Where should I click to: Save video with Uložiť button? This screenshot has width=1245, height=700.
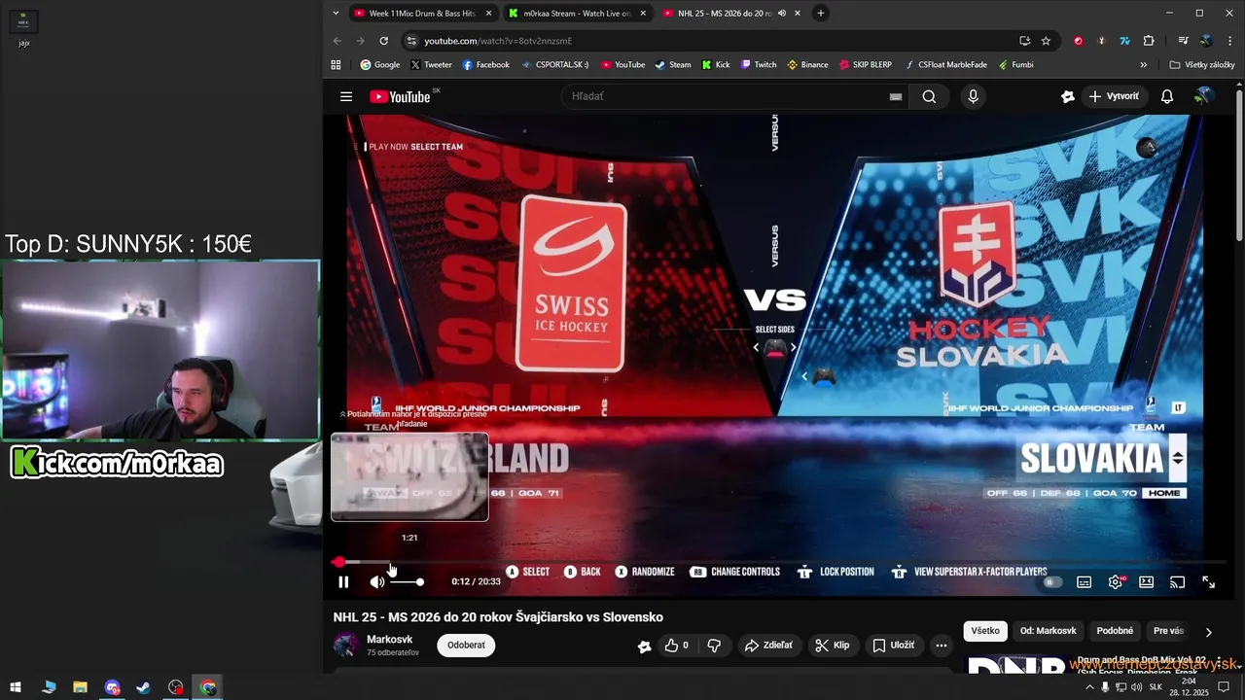(x=893, y=645)
